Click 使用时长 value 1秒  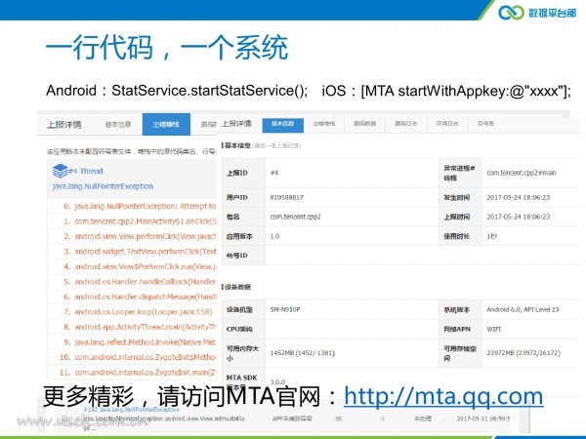tap(492, 236)
